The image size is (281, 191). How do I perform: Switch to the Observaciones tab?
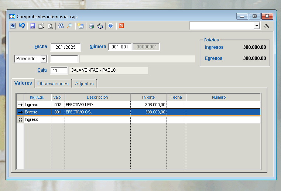point(53,84)
